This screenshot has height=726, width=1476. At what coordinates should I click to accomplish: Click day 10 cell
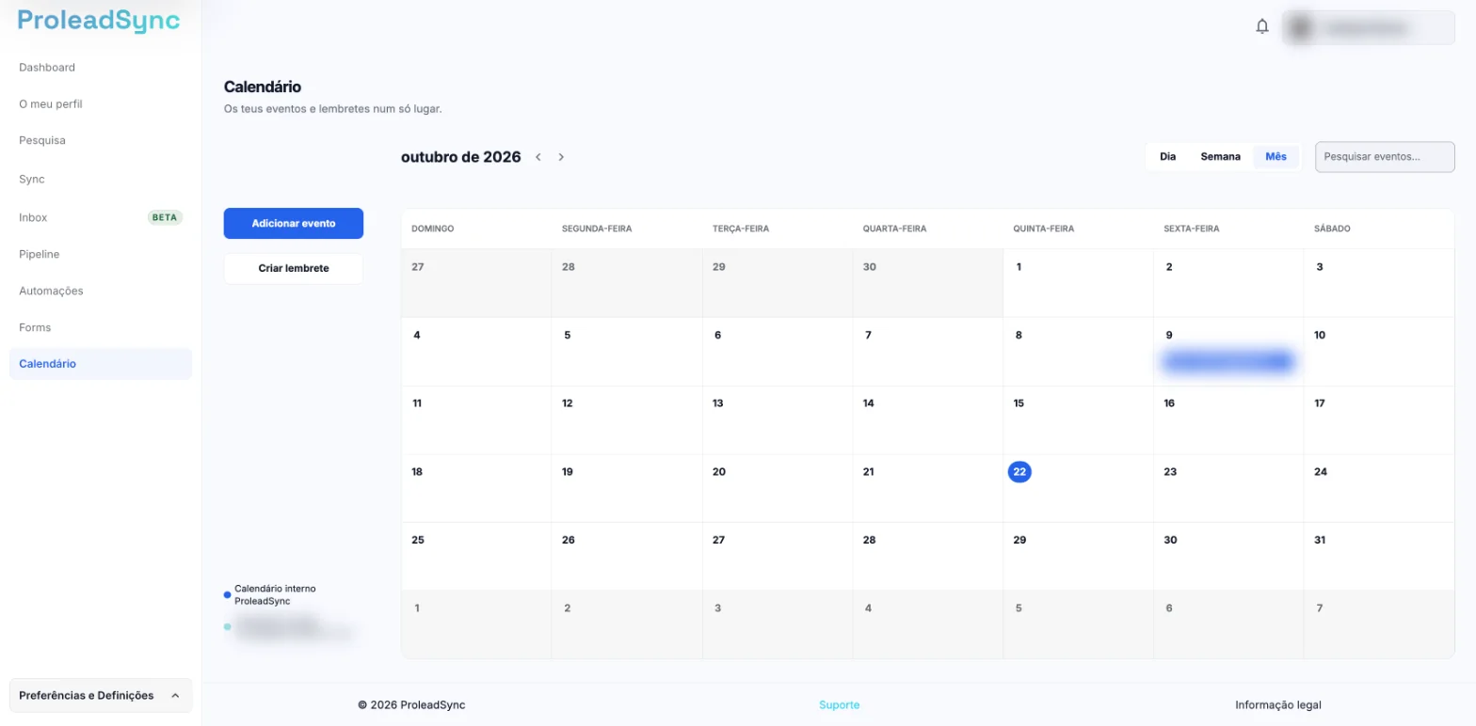coord(1379,352)
